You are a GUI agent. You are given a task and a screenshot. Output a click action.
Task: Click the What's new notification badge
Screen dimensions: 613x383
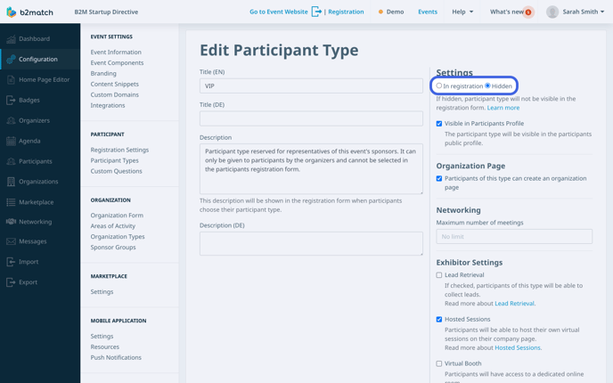click(528, 12)
